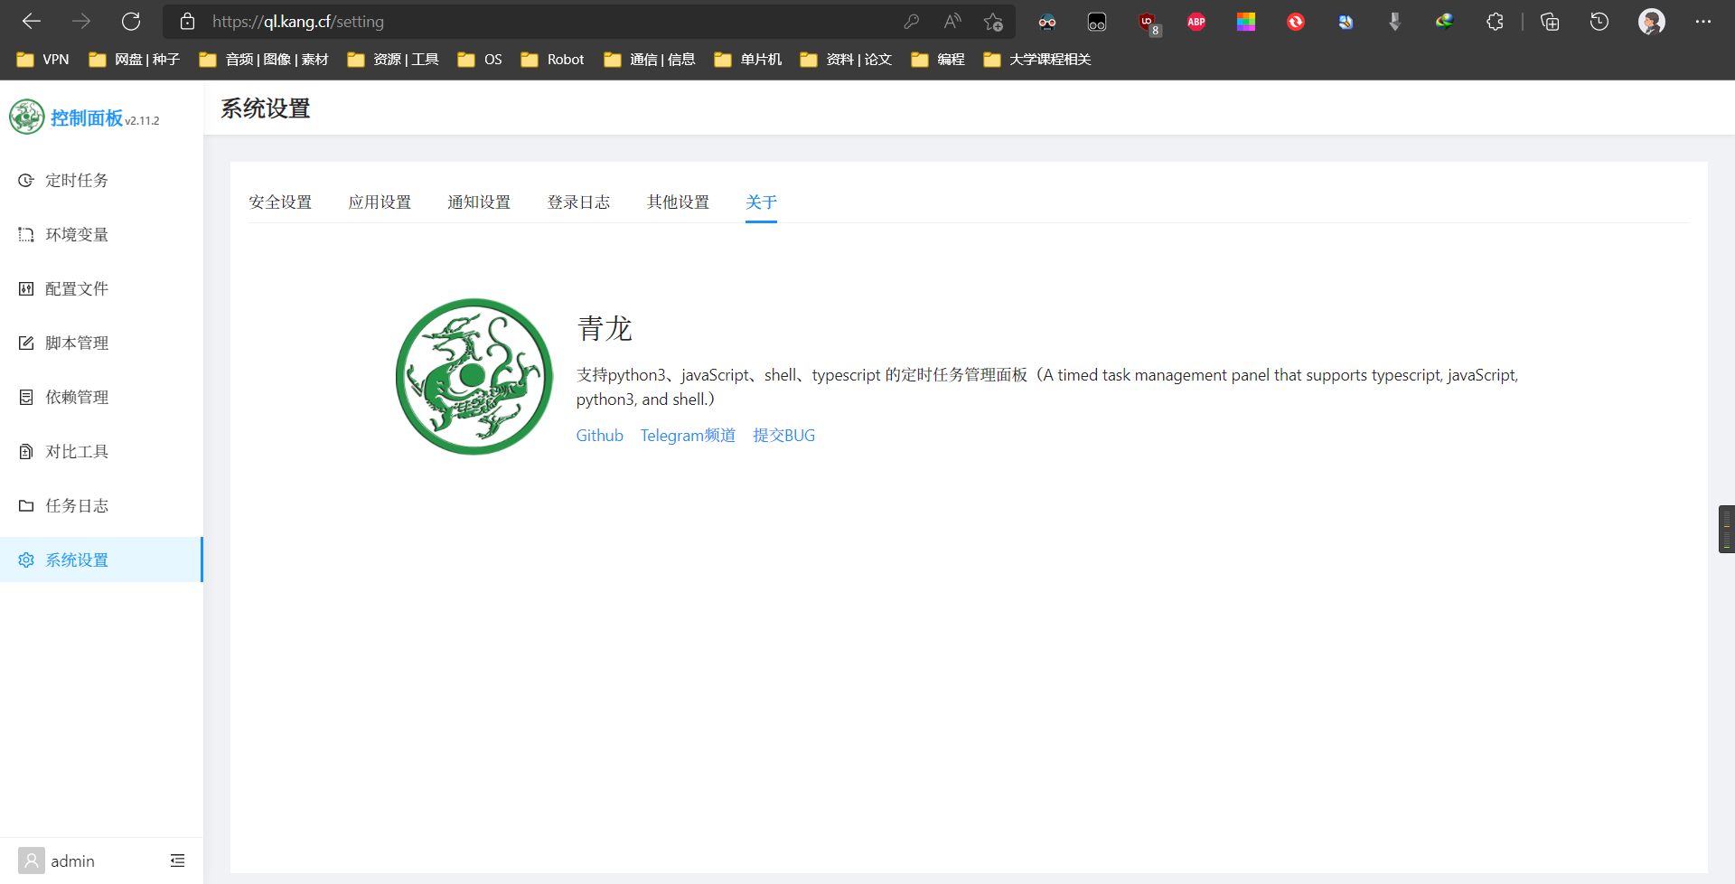This screenshot has height=884, width=1735.
Task: Open browser history clock icon
Action: tap(1599, 22)
